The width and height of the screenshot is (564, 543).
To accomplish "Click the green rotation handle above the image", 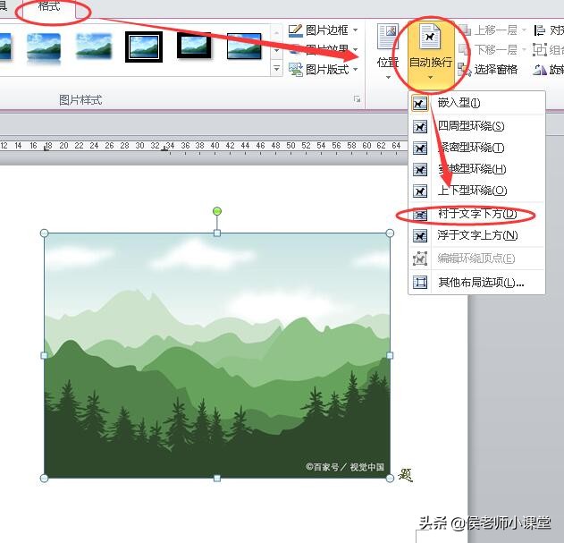I will (217, 211).
